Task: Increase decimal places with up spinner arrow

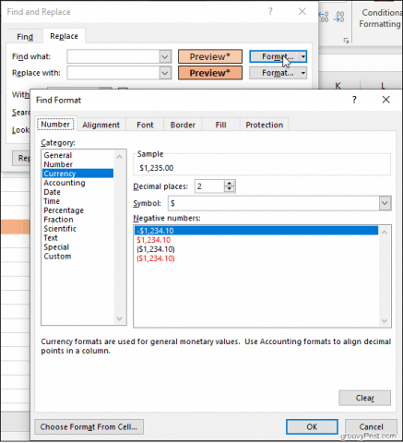Action: pyautogui.click(x=230, y=183)
